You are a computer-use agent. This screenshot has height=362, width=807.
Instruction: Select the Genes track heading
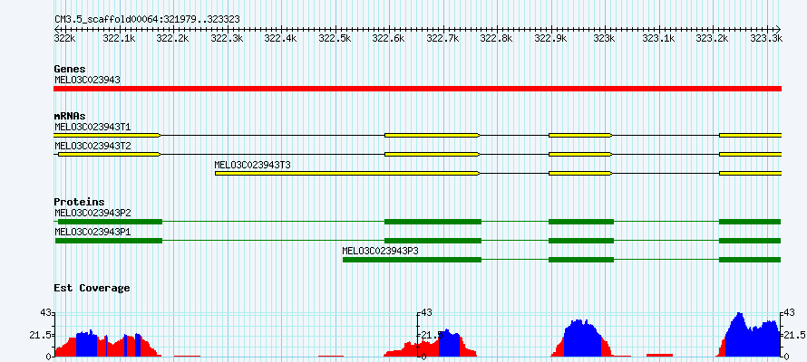point(70,69)
